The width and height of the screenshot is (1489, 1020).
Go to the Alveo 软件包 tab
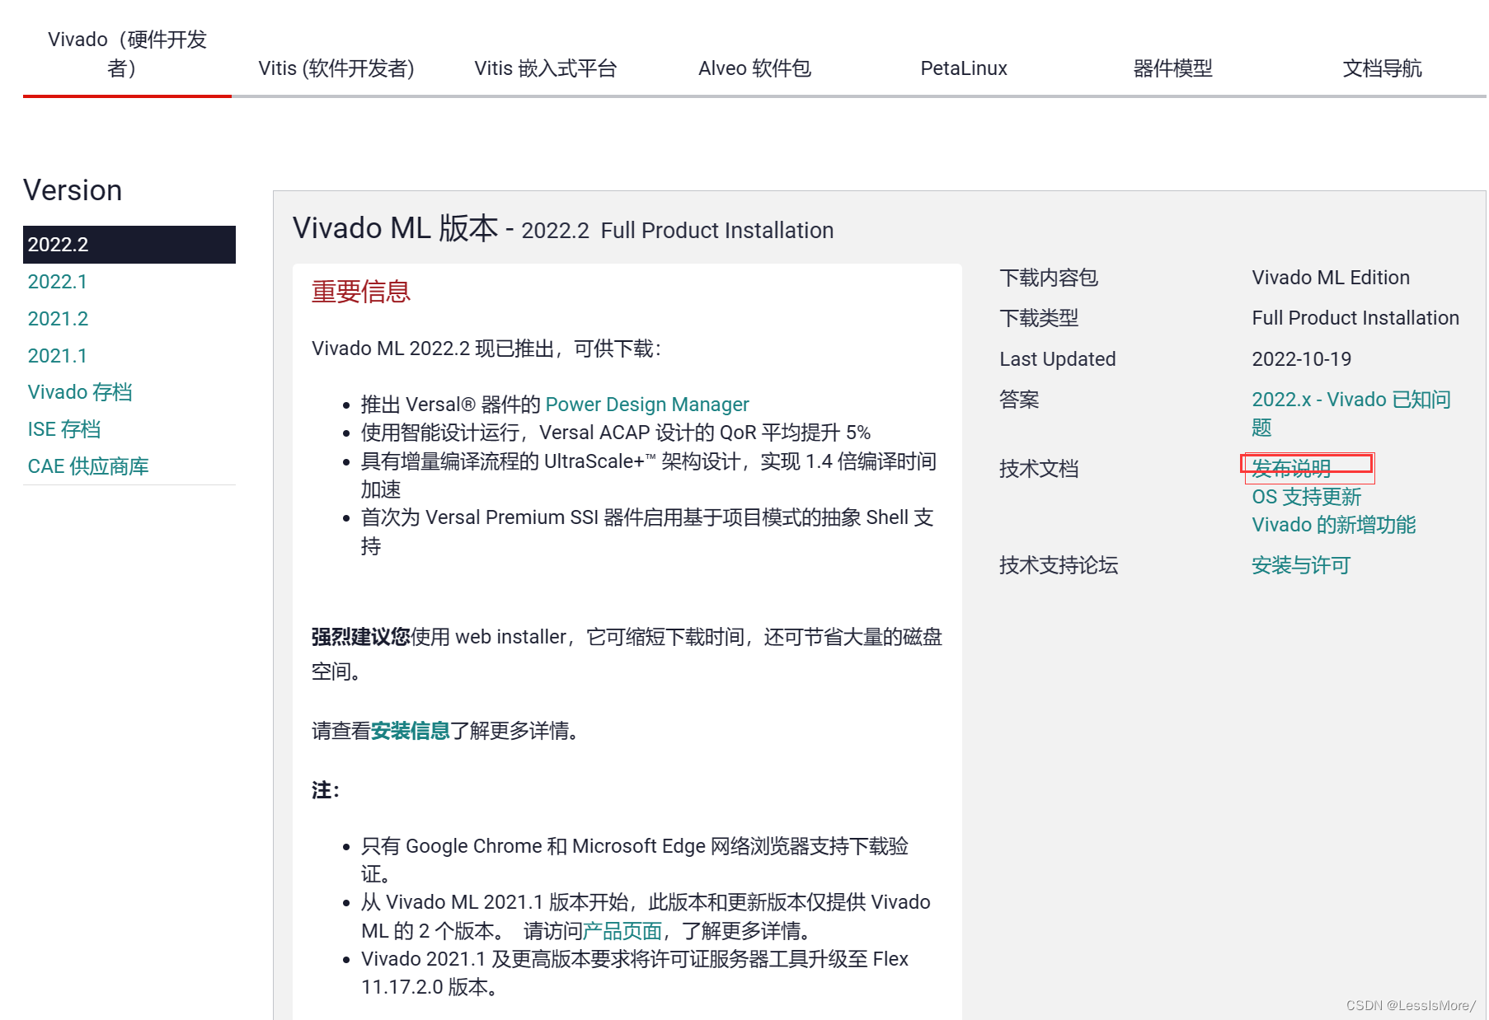coord(754,68)
